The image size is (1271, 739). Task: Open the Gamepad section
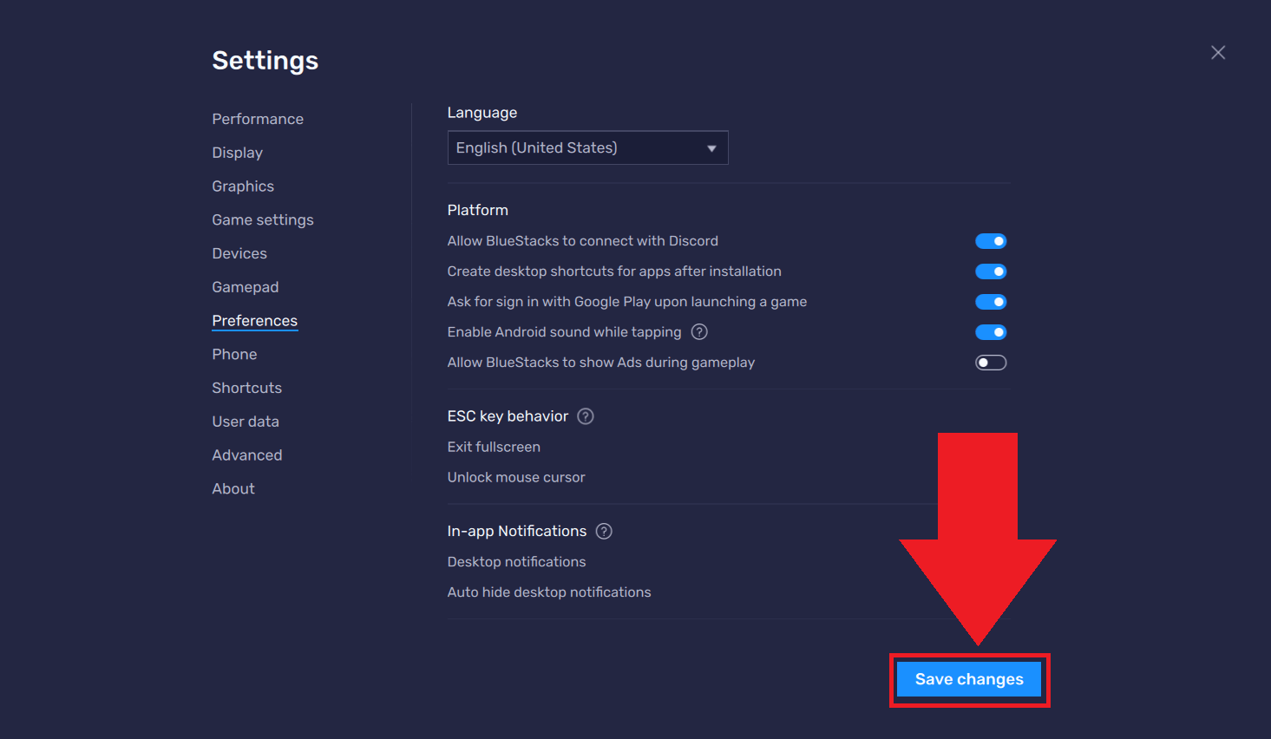click(x=246, y=286)
